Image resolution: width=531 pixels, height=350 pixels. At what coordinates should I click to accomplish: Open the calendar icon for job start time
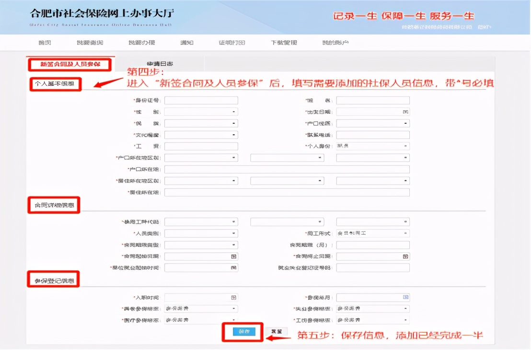(234, 268)
